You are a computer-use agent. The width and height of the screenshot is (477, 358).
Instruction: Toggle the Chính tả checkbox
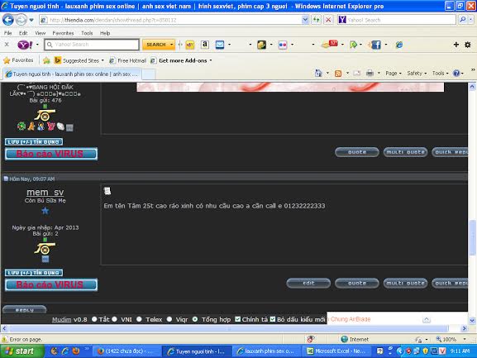pos(237,319)
